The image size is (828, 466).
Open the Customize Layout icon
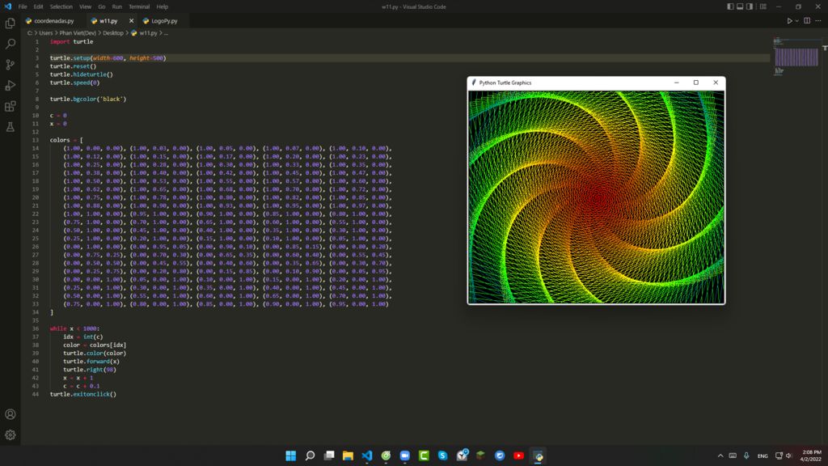763,6
